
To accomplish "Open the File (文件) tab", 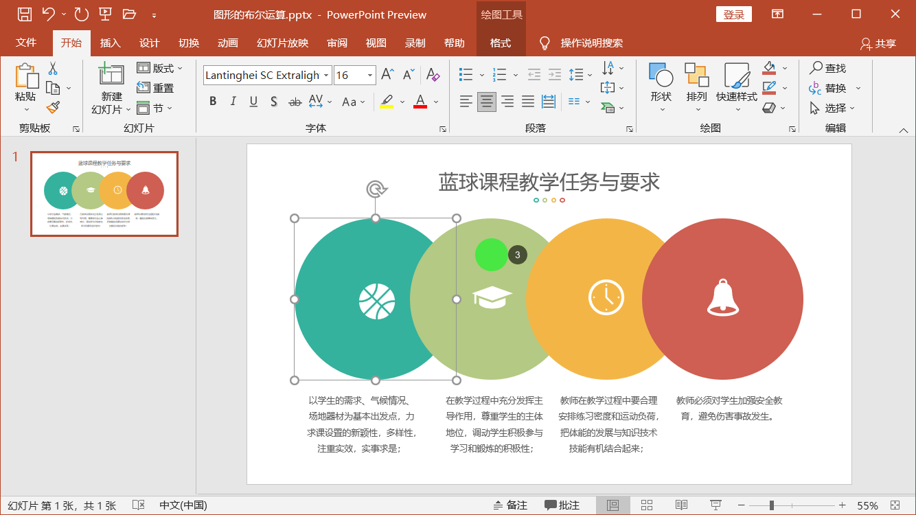I will (26, 43).
